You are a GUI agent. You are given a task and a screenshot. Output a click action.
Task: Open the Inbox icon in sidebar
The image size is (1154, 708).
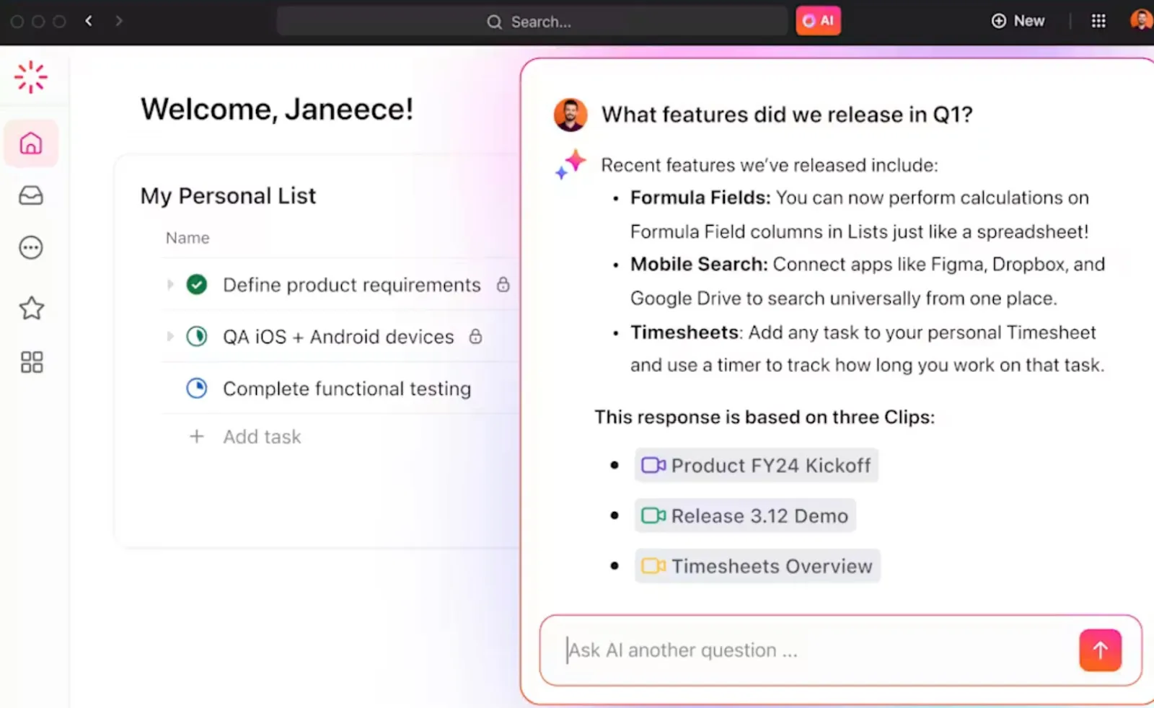[x=31, y=195]
